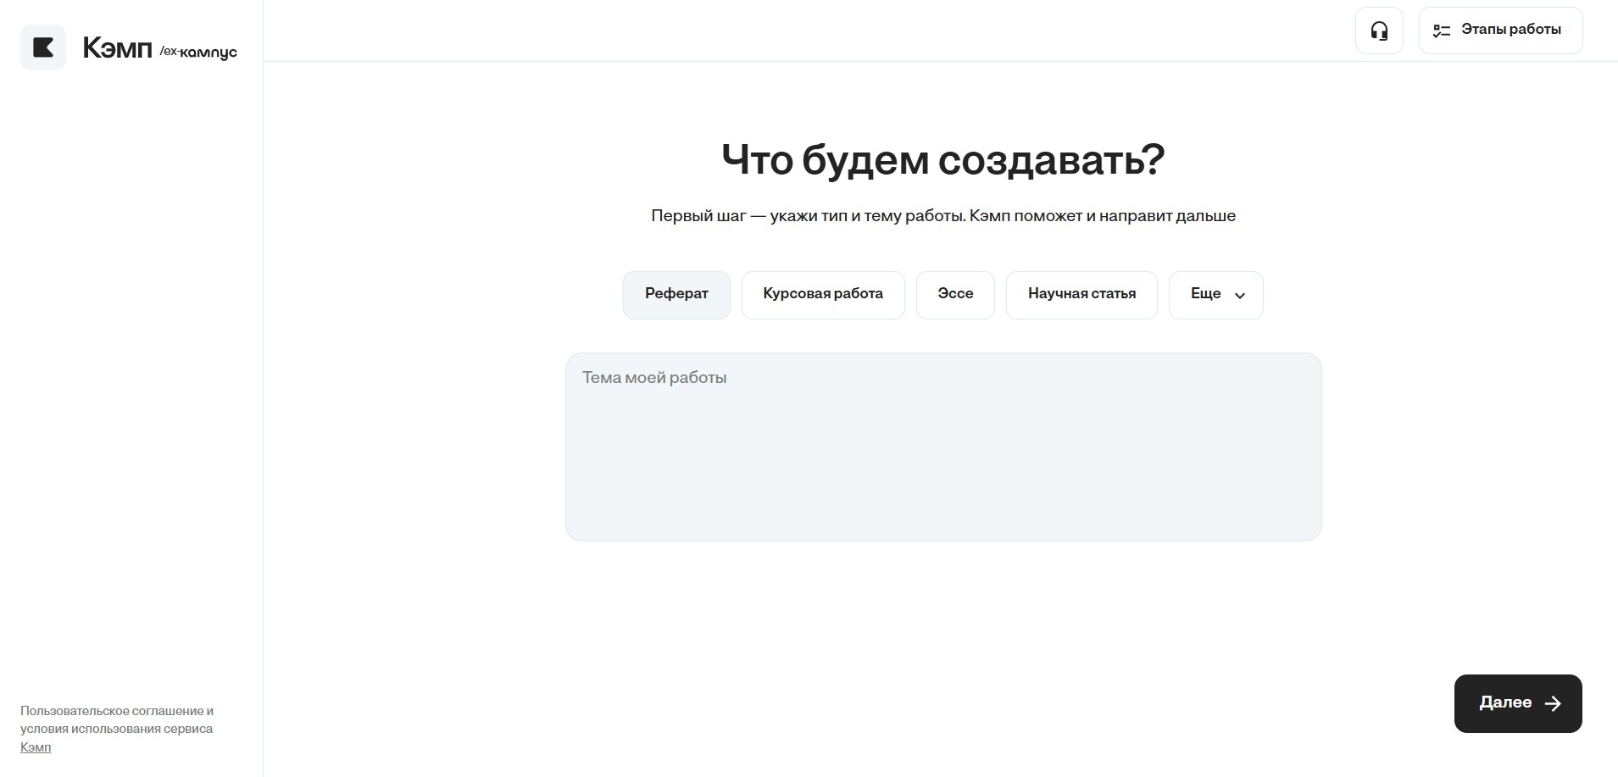This screenshot has height=777, width=1618.
Task: Open the support chat via headset icon
Action: (1379, 30)
